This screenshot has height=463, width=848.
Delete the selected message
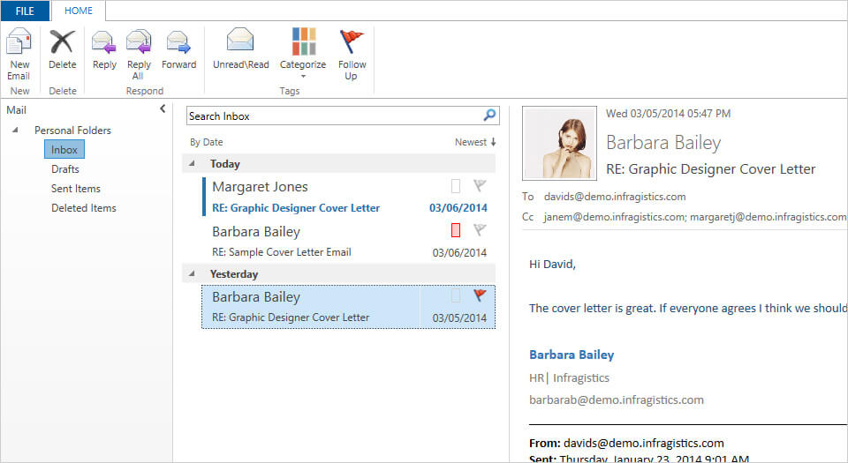tap(62, 44)
